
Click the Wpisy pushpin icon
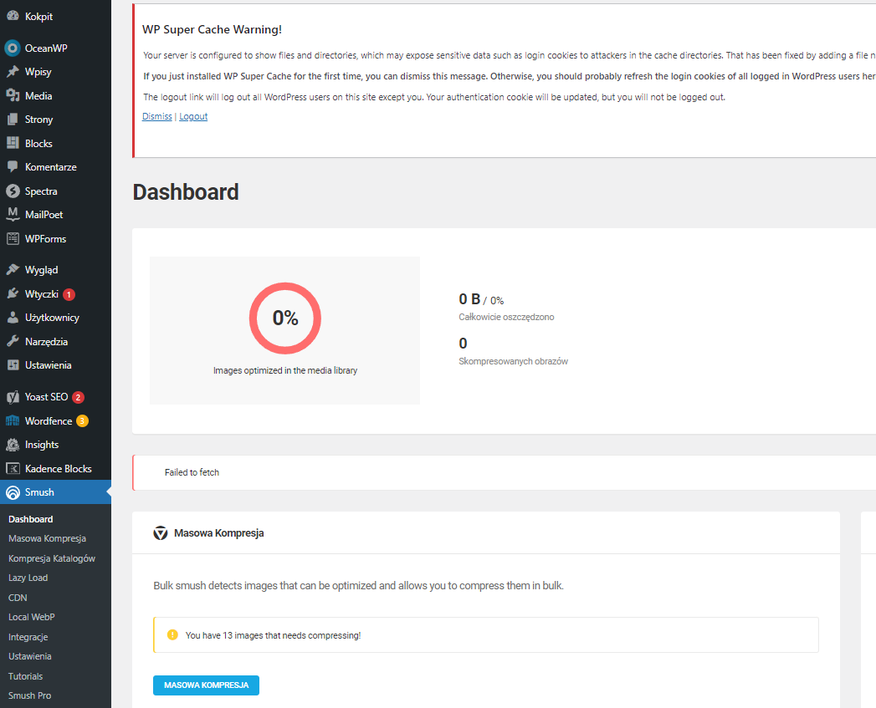point(13,72)
